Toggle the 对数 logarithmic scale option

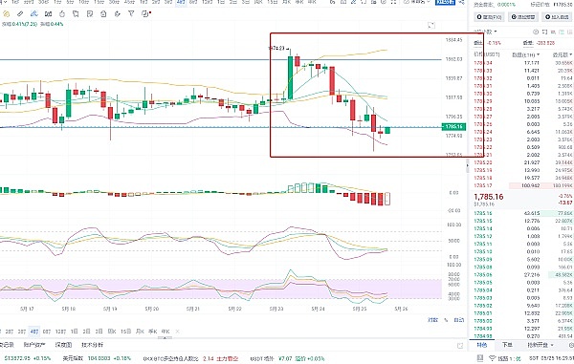click(x=432, y=320)
